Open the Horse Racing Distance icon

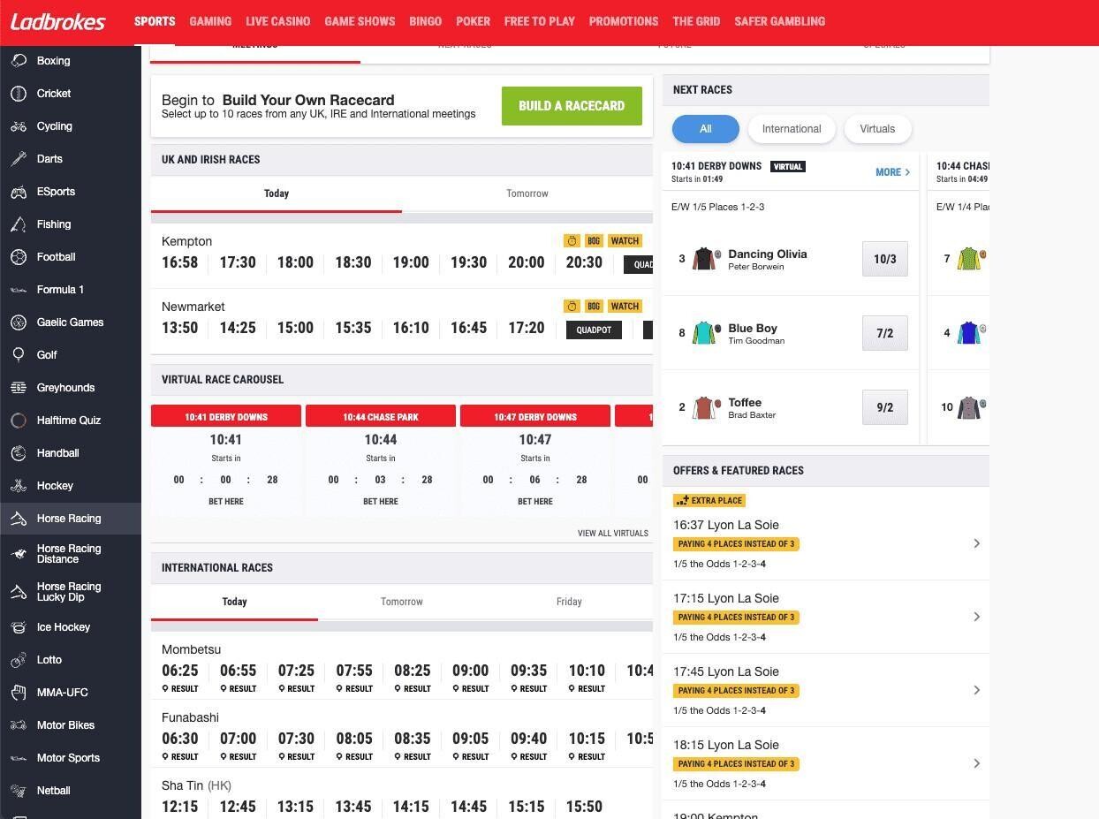19,554
